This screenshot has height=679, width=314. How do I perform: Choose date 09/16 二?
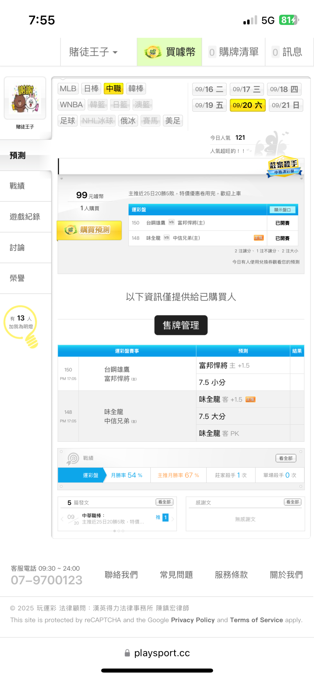point(209,89)
